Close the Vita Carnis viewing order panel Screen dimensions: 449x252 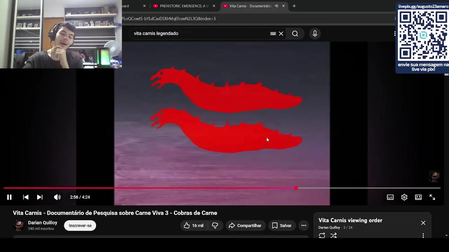click(x=423, y=223)
